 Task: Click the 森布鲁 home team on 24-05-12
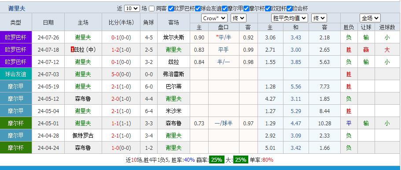point(83,99)
